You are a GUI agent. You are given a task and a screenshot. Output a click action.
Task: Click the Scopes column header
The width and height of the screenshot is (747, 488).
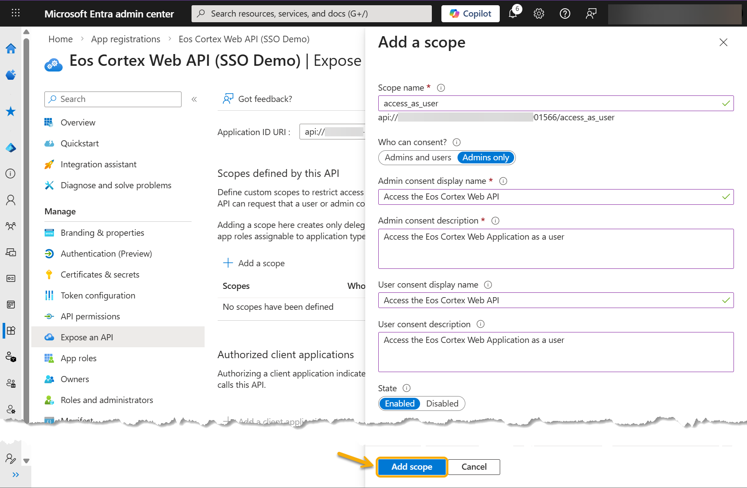(236, 286)
